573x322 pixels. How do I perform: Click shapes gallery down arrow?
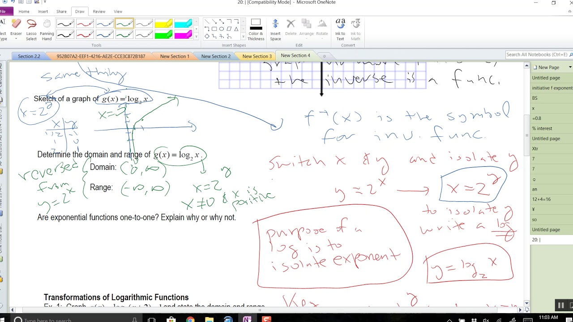pos(244,29)
